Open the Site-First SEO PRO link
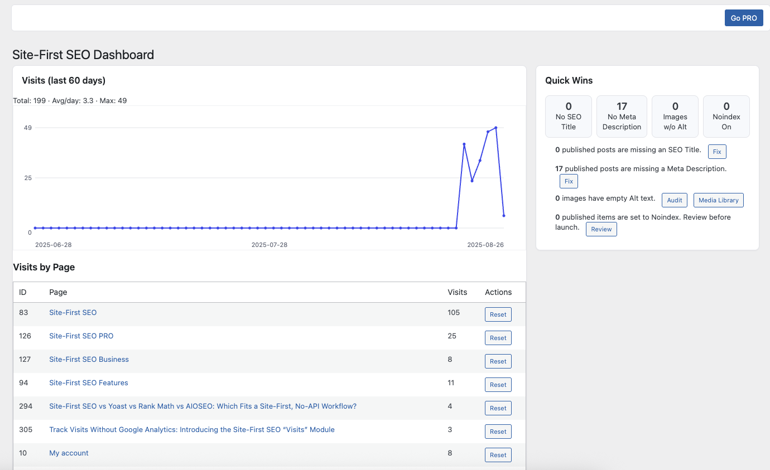Image resolution: width=770 pixels, height=470 pixels. [81, 336]
